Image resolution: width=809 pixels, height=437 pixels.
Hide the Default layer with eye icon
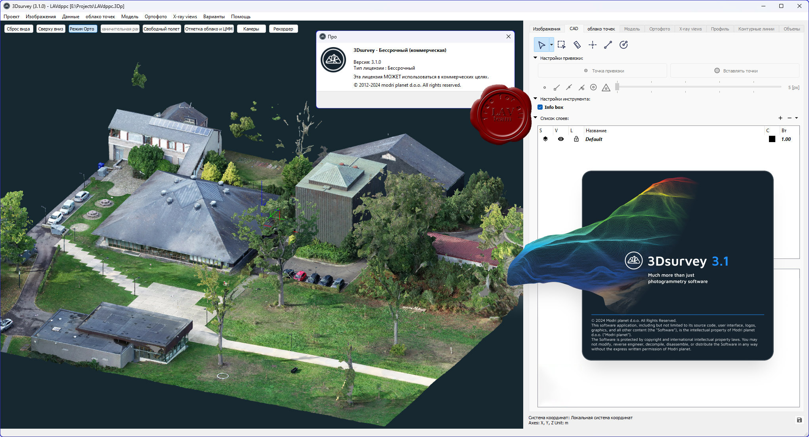[561, 139]
